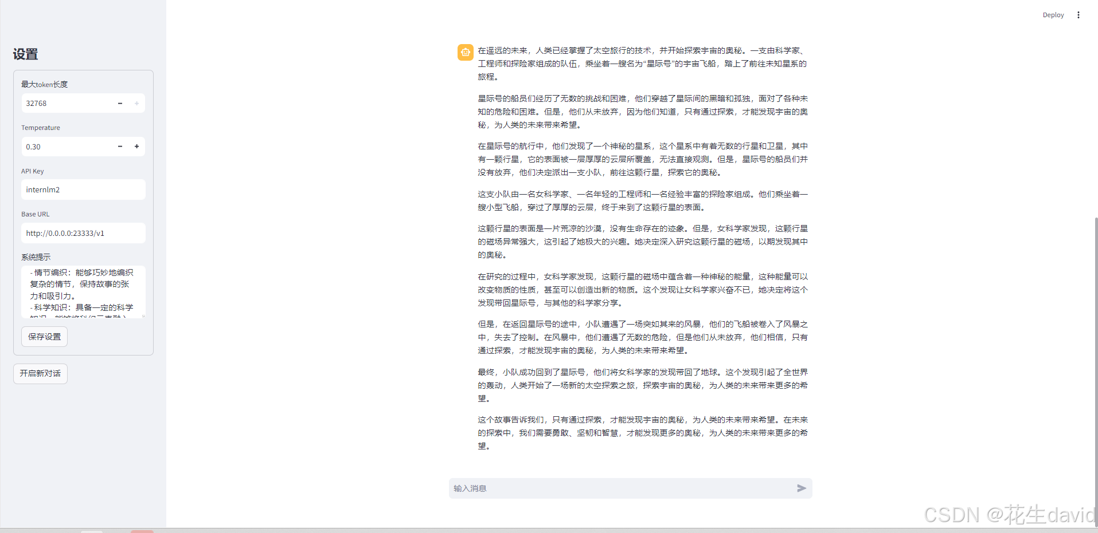
Task: Click the 最大token长度 label
Action: tap(44, 84)
